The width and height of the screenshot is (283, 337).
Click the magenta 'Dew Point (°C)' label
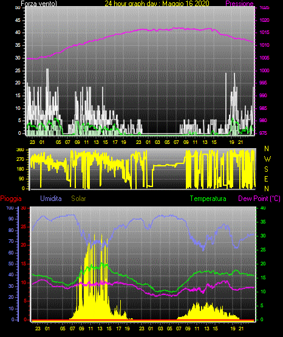point(259,199)
